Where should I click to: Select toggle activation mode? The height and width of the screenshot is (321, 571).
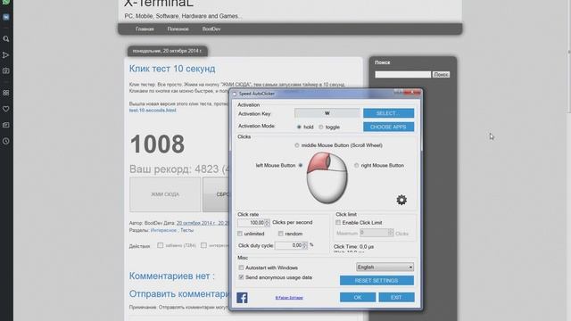(321, 127)
